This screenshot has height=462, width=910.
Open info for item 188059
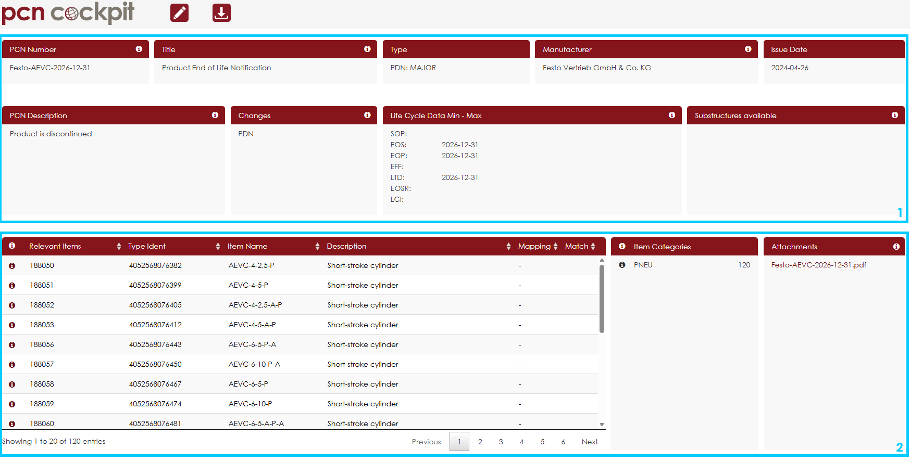click(12, 404)
